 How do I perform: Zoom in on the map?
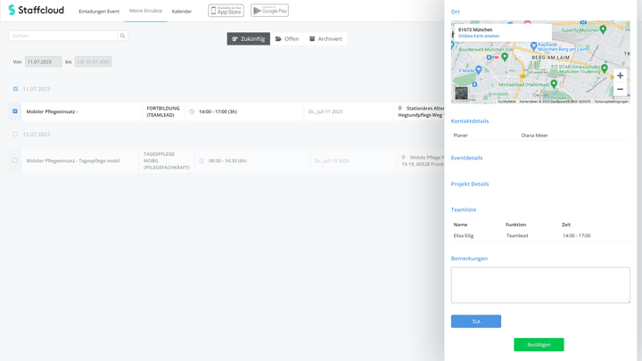pyautogui.click(x=620, y=76)
